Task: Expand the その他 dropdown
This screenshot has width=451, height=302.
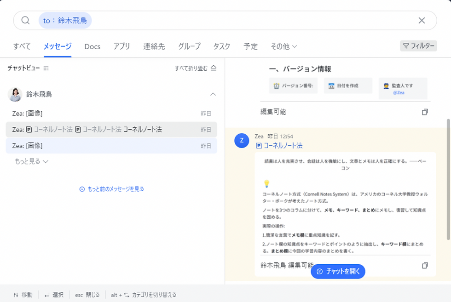Action: pyautogui.click(x=283, y=46)
